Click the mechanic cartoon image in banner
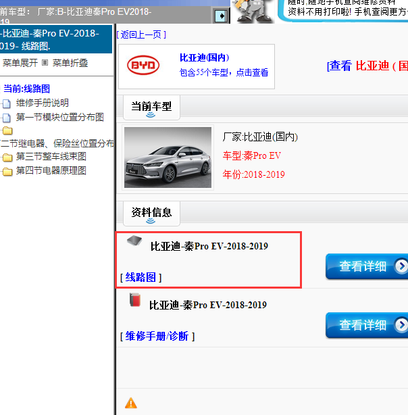Screen dimensions: 408x415 point(253,11)
